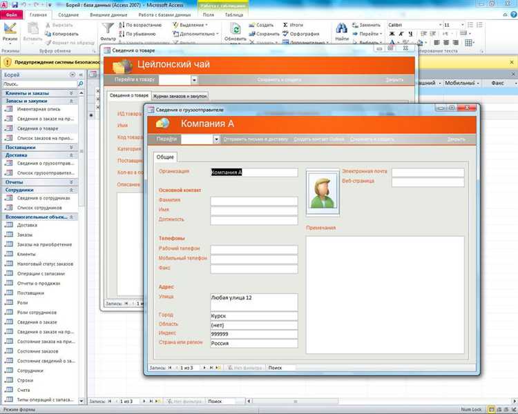Open the Клиенты table in the navigation pane
The width and height of the screenshot is (518, 414).
pyautogui.click(x=26, y=254)
